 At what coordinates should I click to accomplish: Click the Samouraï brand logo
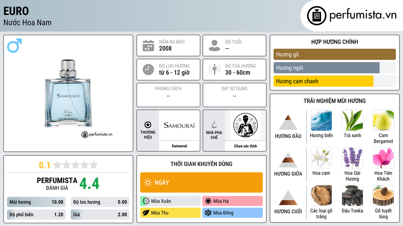point(179,125)
